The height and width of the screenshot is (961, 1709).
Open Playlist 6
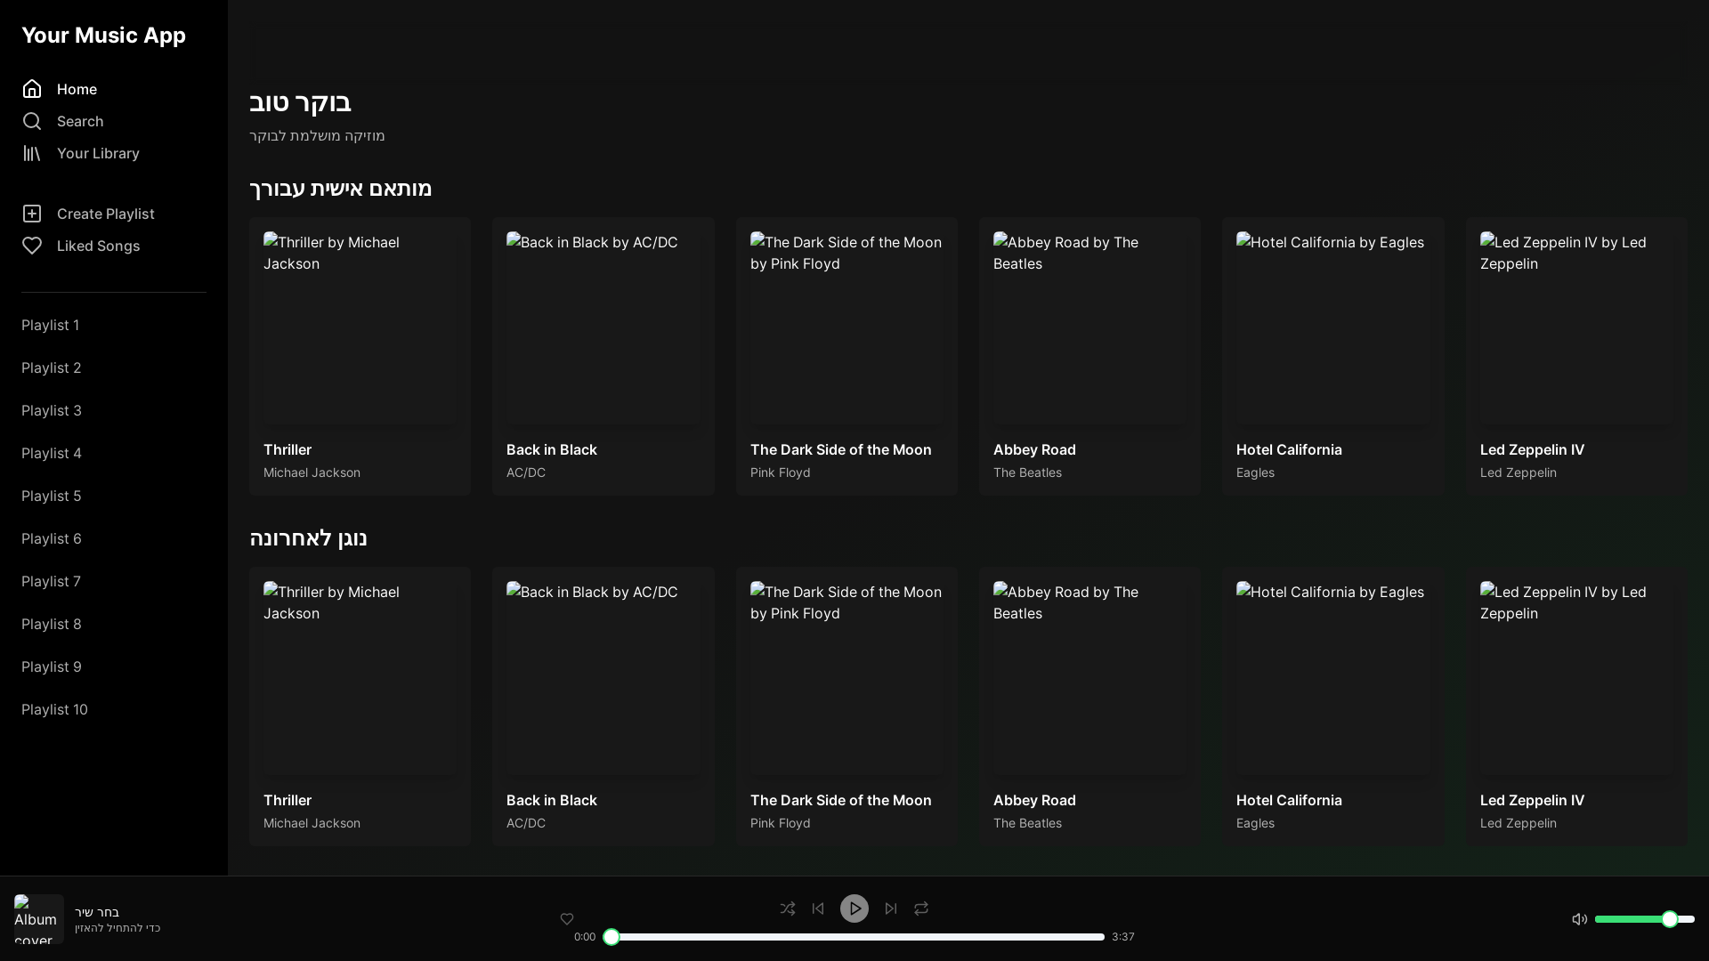(52, 538)
